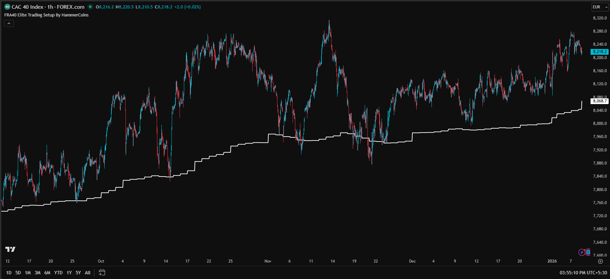The height and width of the screenshot is (279, 610).
Task: Click the Nov label on time axis
Action: click(x=268, y=261)
